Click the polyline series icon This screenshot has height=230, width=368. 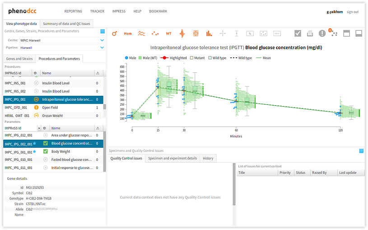pyautogui.click(x=141, y=33)
